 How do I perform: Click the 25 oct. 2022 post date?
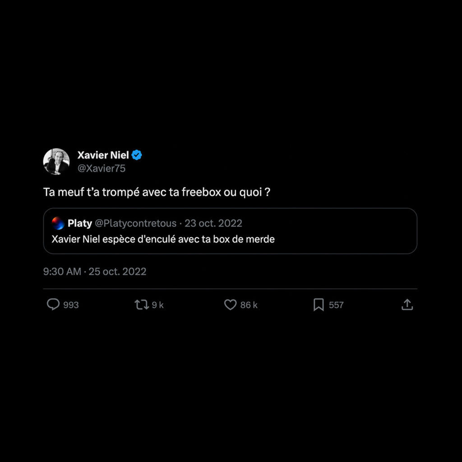117,272
